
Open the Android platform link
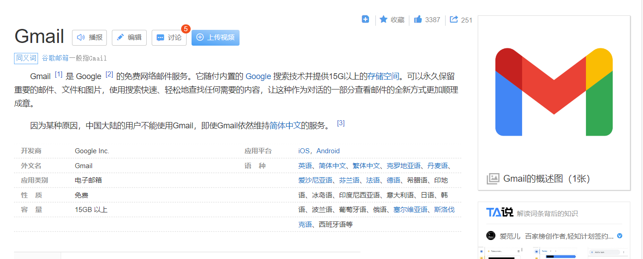(328, 151)
